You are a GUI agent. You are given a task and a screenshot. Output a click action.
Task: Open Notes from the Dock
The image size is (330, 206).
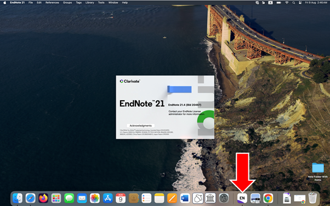tap(159, 198)
